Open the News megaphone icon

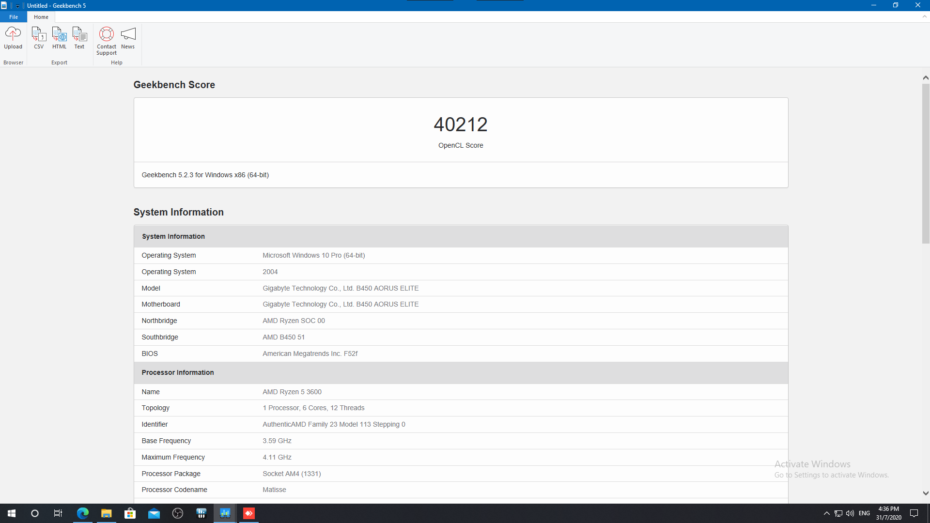pyautogui.click(x=128, y=38)
